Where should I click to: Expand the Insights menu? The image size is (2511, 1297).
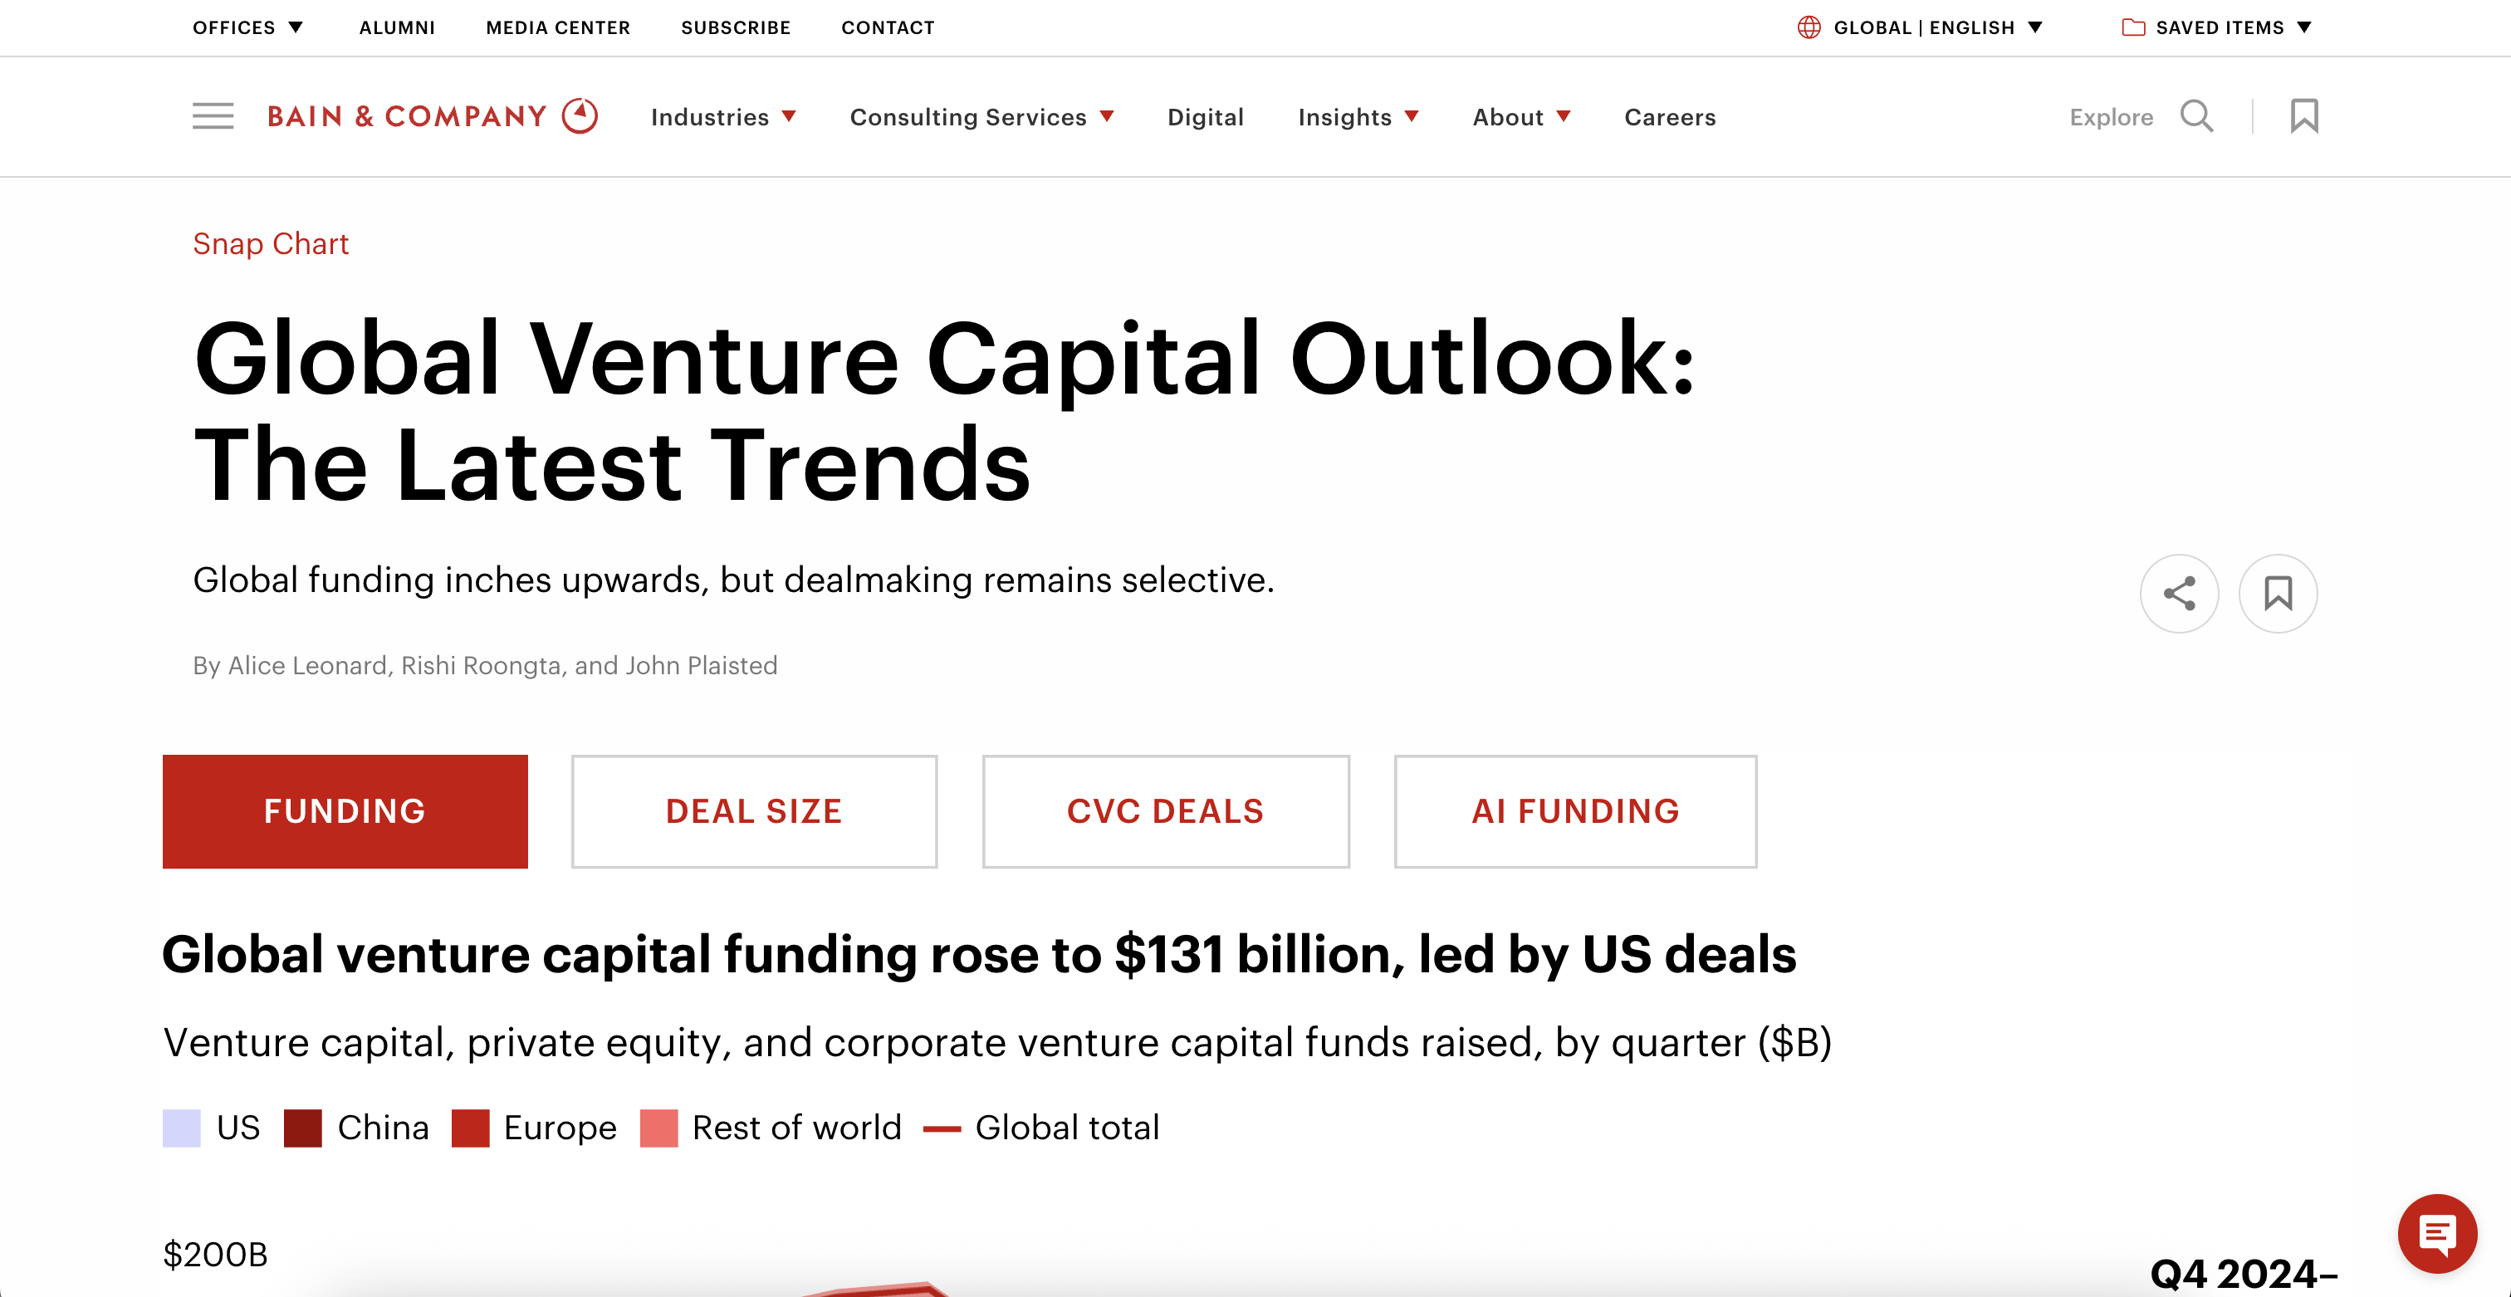pyautogui.click(x=1358, y=117)
